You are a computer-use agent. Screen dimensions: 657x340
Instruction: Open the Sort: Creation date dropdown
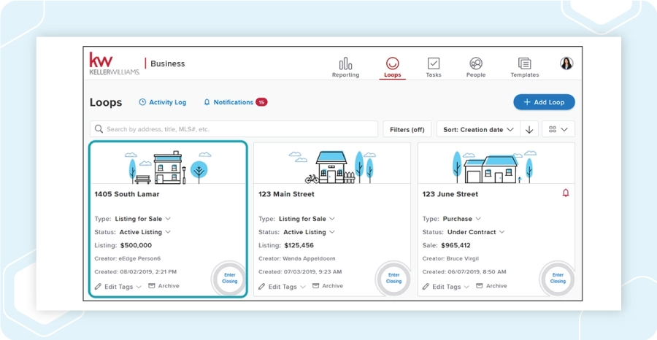pyautogui.click(x=478, y=129)
